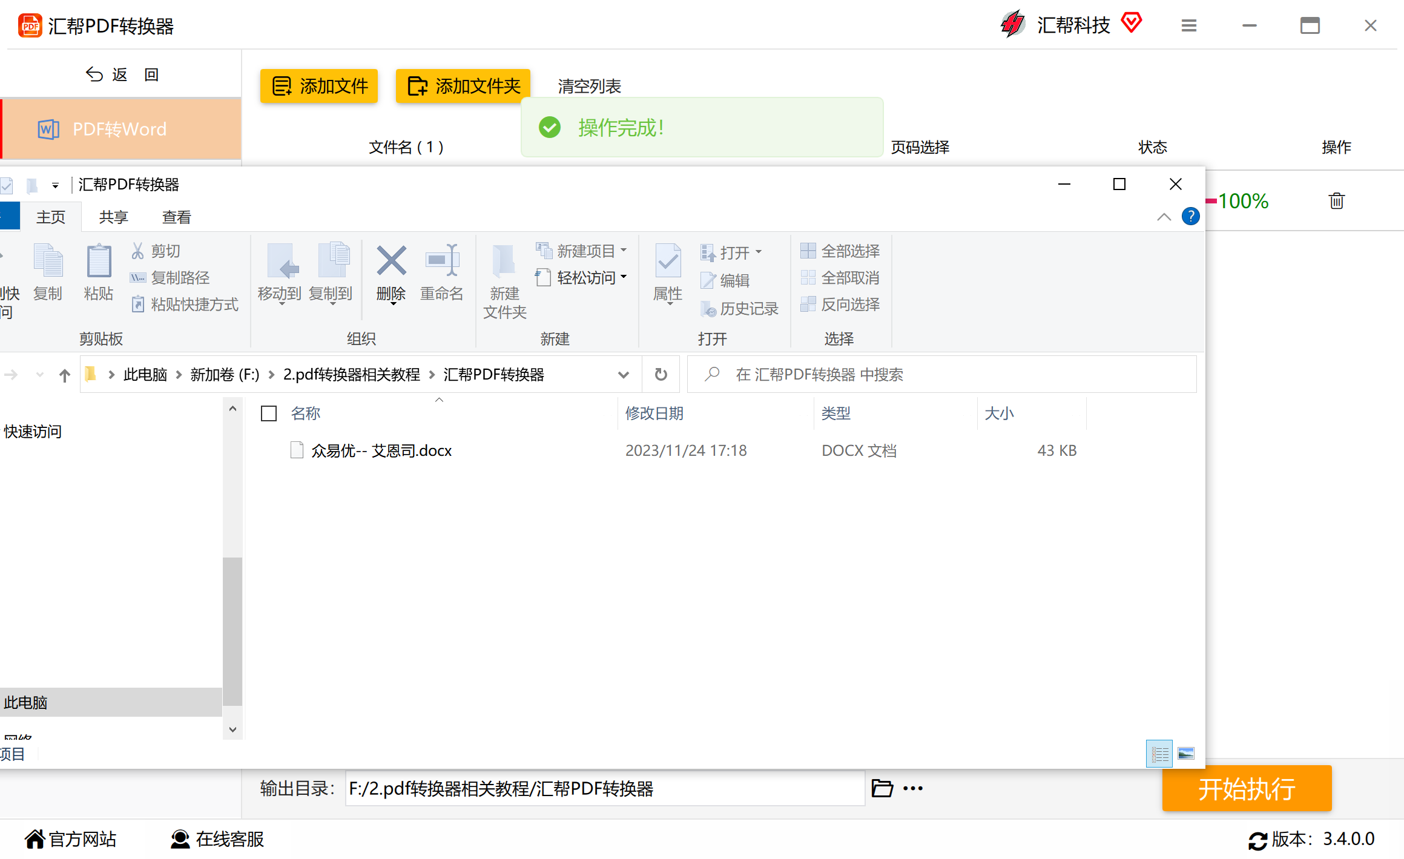Collapse the ribbon with the chevron
This screenshot has height=859, width=1404.
coord(1164,217)
